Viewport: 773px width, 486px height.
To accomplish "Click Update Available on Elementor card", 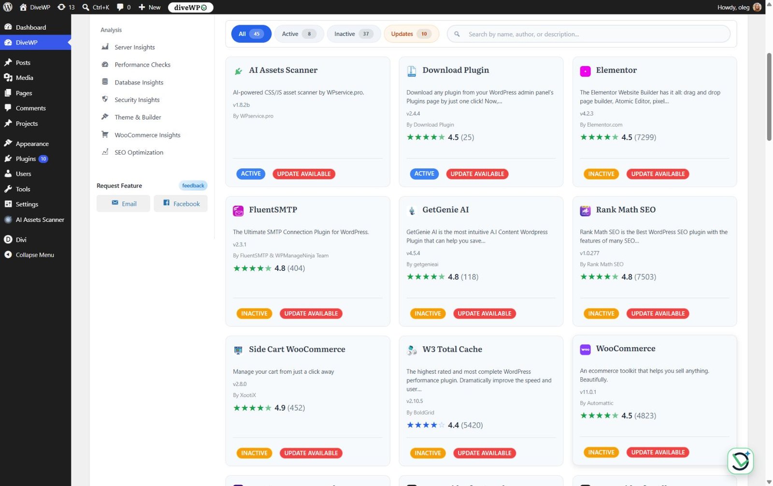I will [658, 174].
